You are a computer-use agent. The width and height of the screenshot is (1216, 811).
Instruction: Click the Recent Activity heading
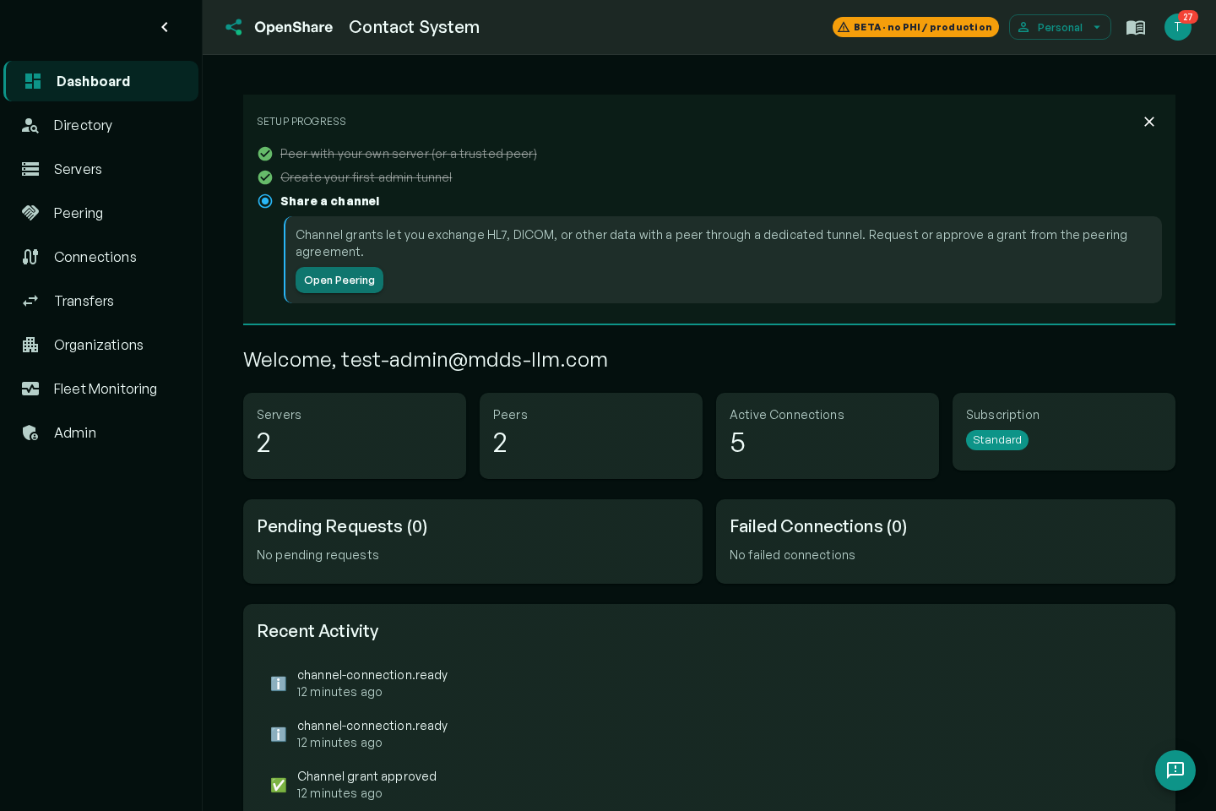318,631
